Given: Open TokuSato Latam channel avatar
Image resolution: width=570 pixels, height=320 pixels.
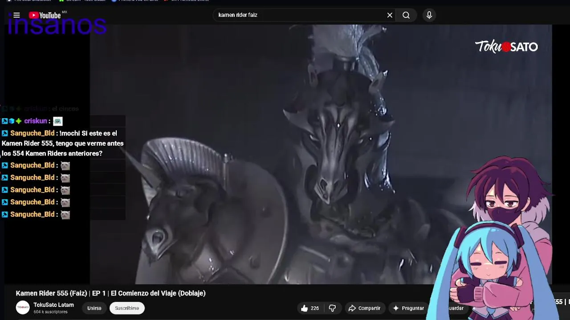Looking at the screenshot, I should [x=23, y=308].
